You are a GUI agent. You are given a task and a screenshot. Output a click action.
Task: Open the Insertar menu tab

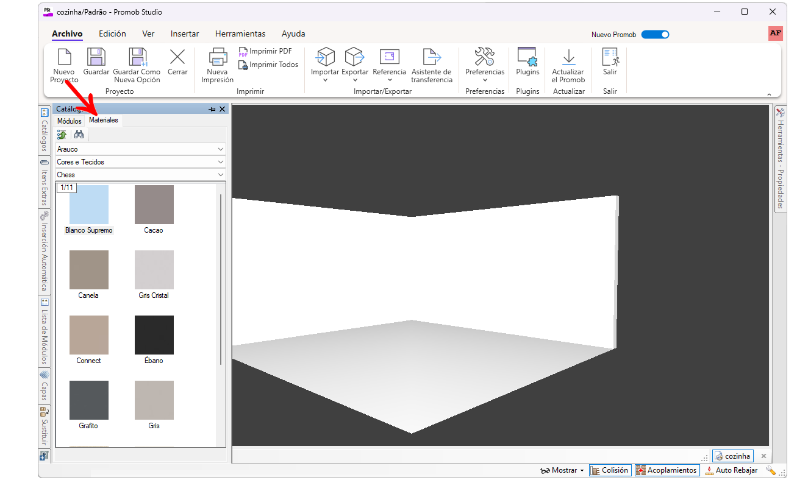click(185, 34)
